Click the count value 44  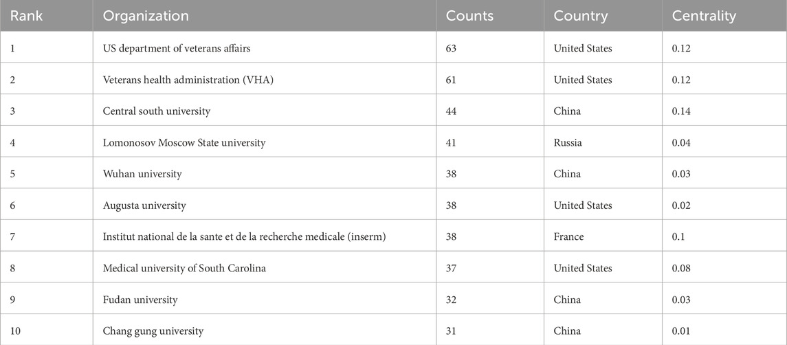pos(453,111)
